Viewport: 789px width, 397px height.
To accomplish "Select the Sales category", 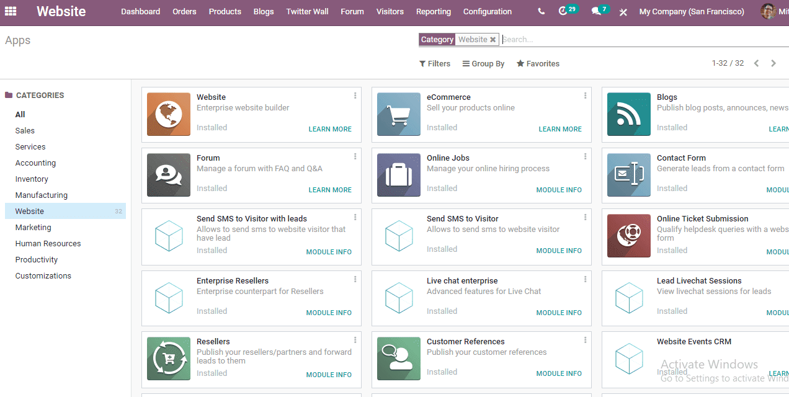I will coord(25,131).
